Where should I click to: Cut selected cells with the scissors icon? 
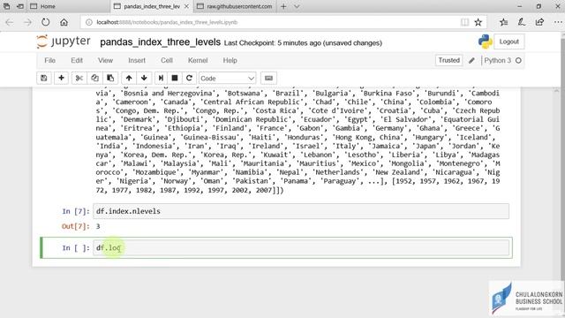tap(79, 79)
